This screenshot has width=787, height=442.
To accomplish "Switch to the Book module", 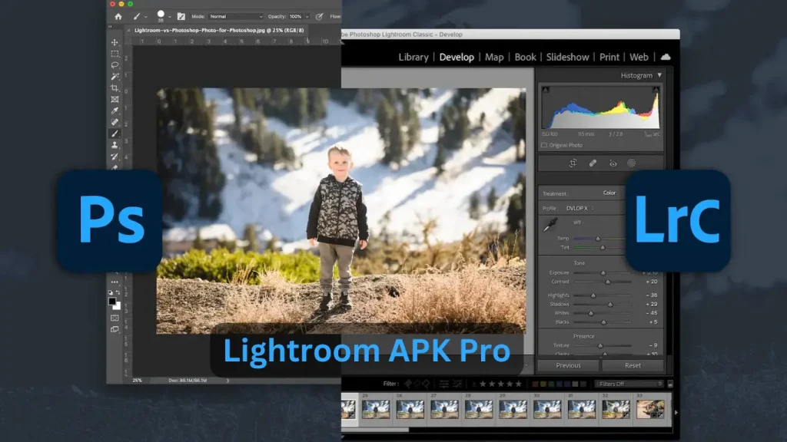I will [x=526, y=57].
